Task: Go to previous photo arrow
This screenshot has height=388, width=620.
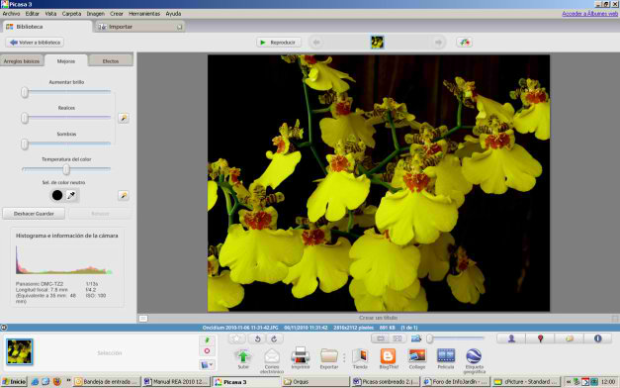Action: coord(316,42)
